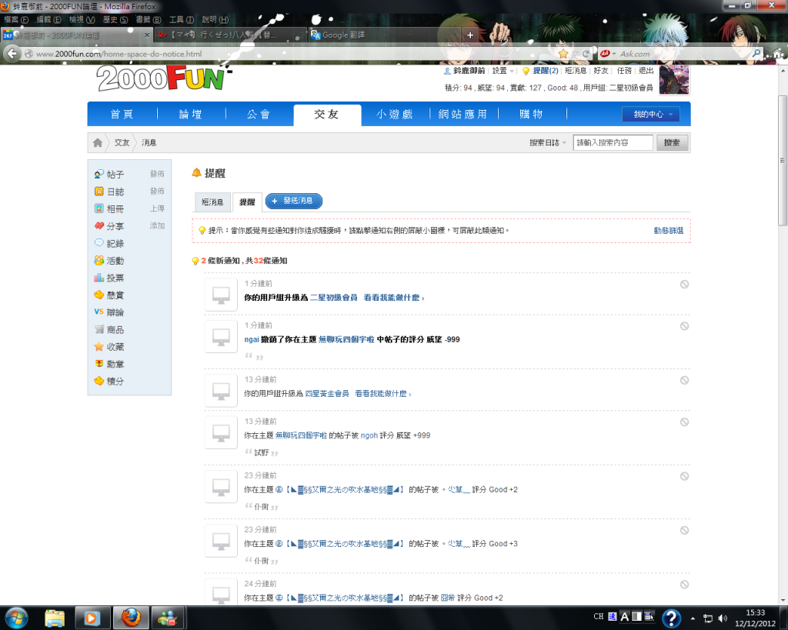Open 收藏 (favorites) with the star icon
This screenshot has width=788, height=630.
[x=115, y=347]
